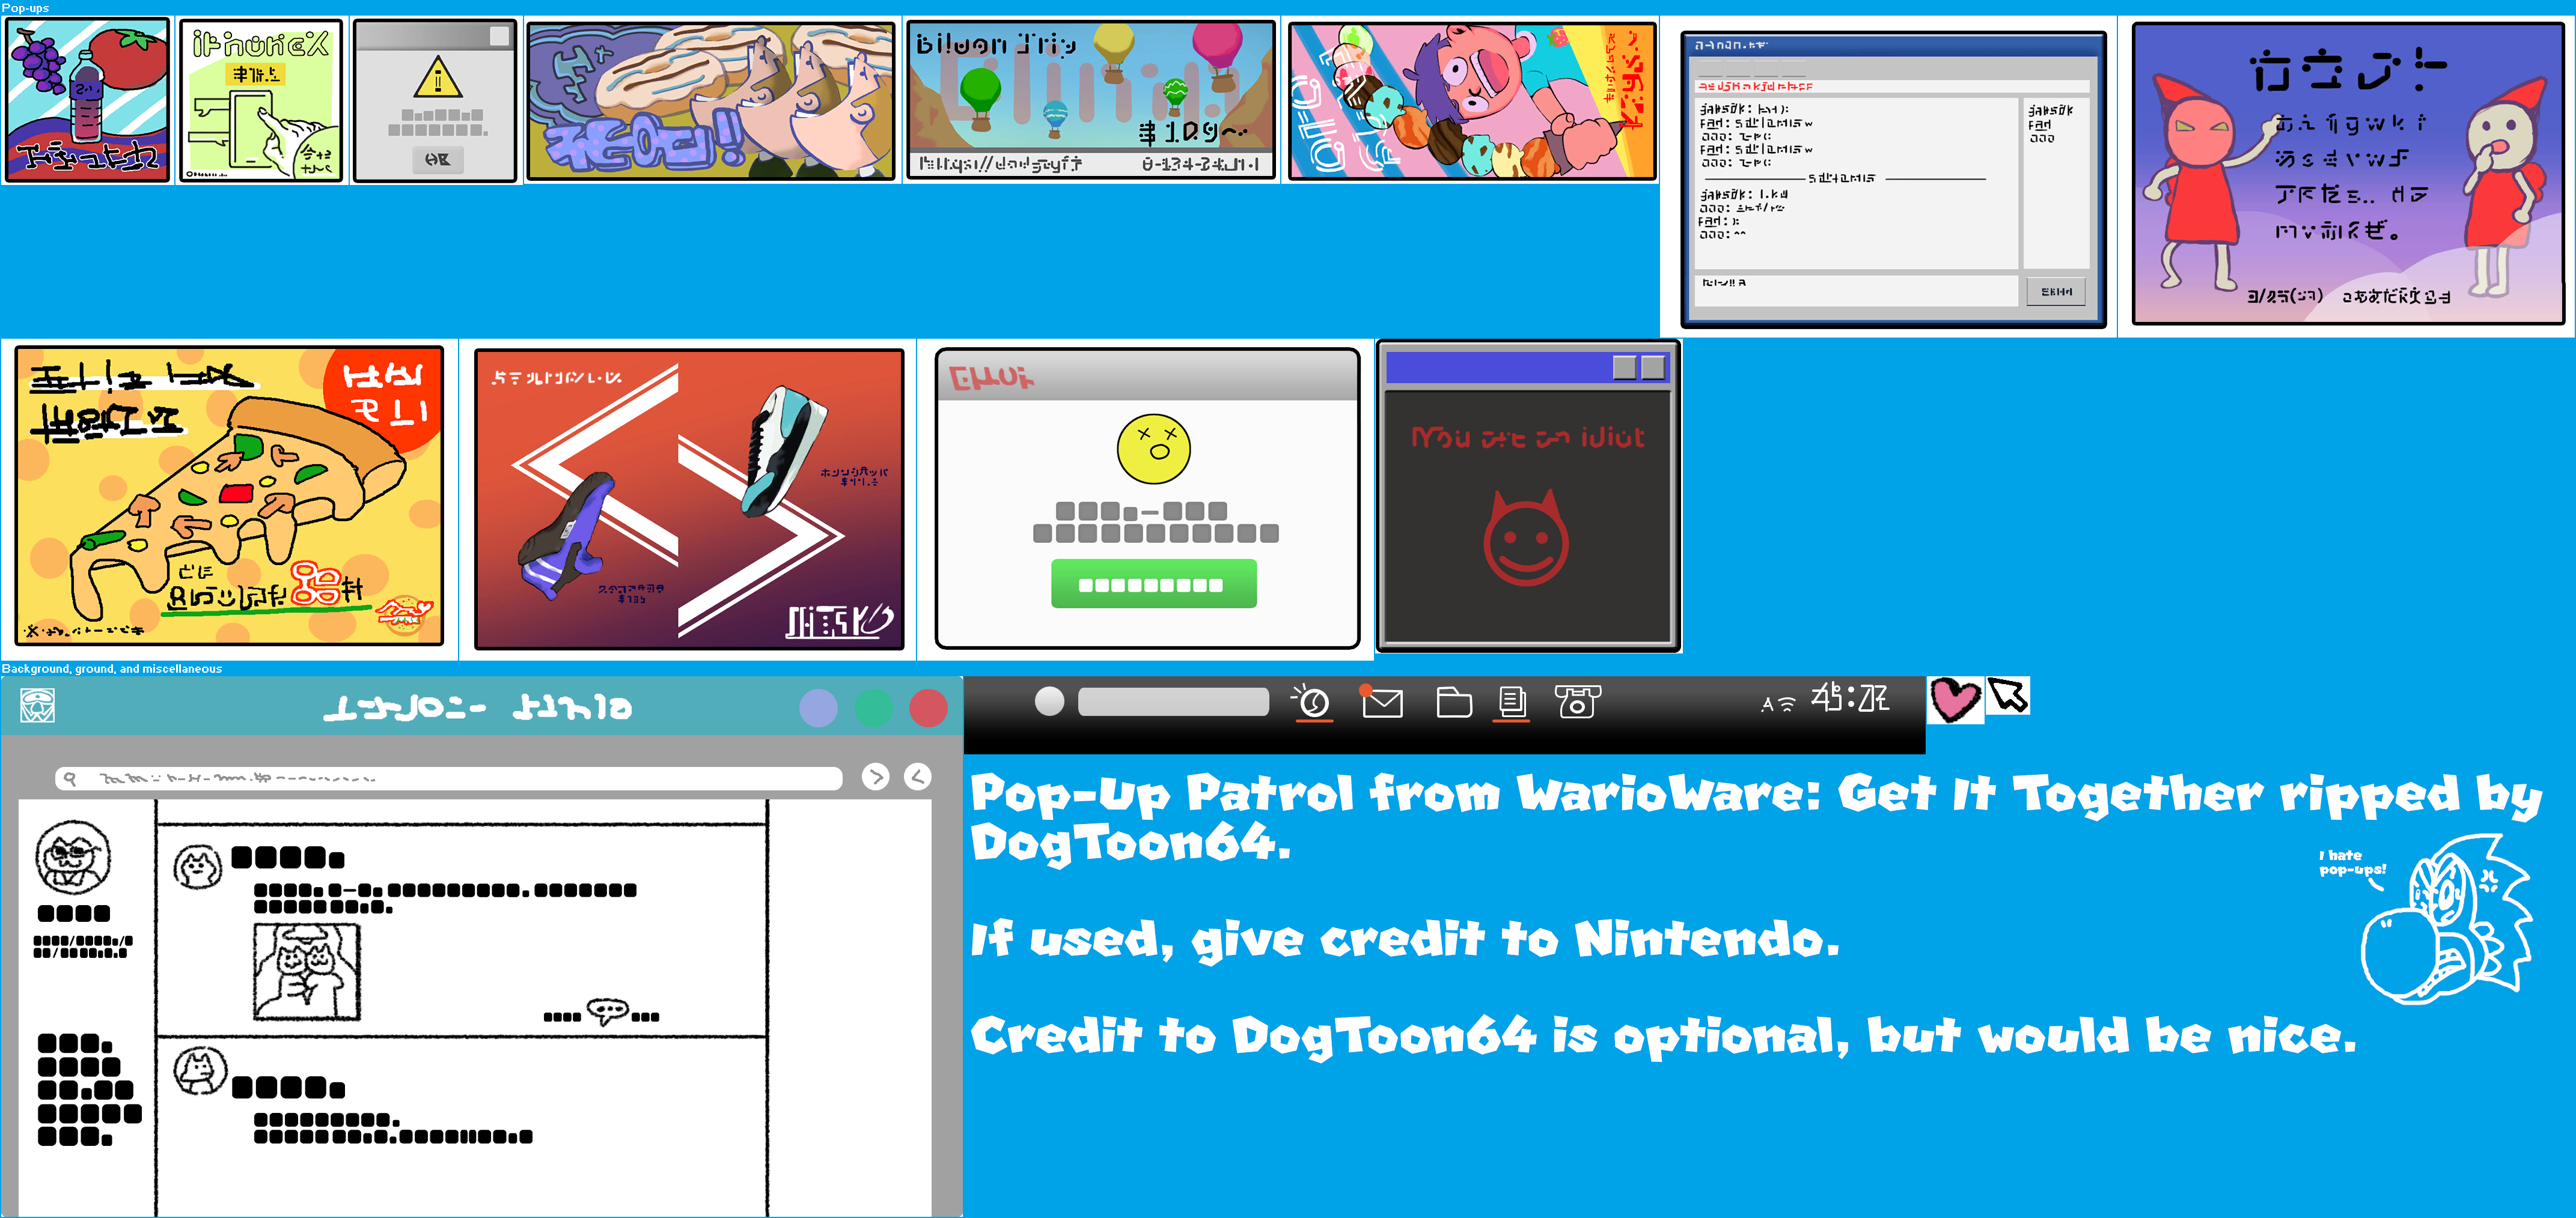2576x1218 pixels.
Task: Select the ice cream cone banner ad
Action: (x=1472, y=101)
